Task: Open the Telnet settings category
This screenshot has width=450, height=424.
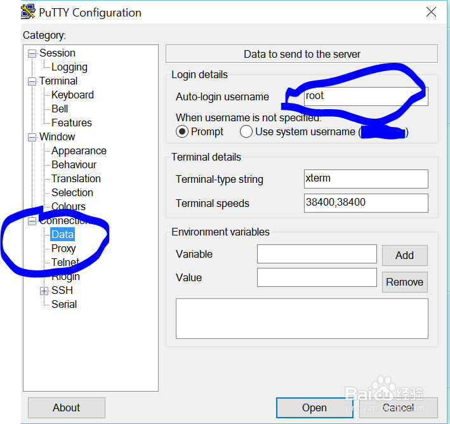Action: (65, 262)
